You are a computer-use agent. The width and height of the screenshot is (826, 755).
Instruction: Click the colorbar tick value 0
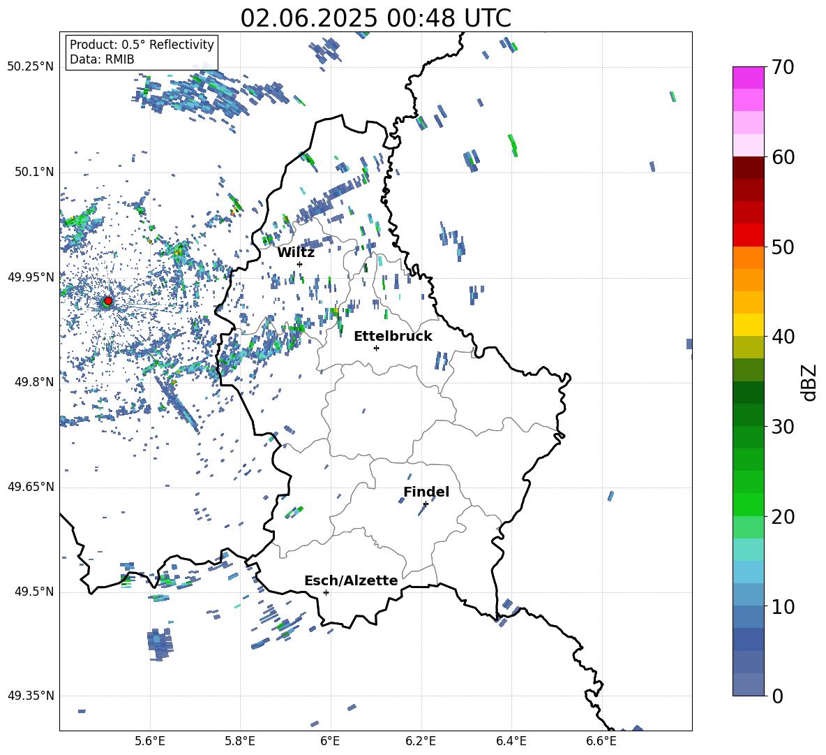[777, 696]
